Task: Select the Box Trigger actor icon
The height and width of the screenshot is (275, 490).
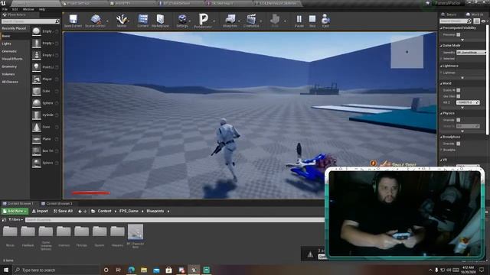Action: (x=37, y=151)
